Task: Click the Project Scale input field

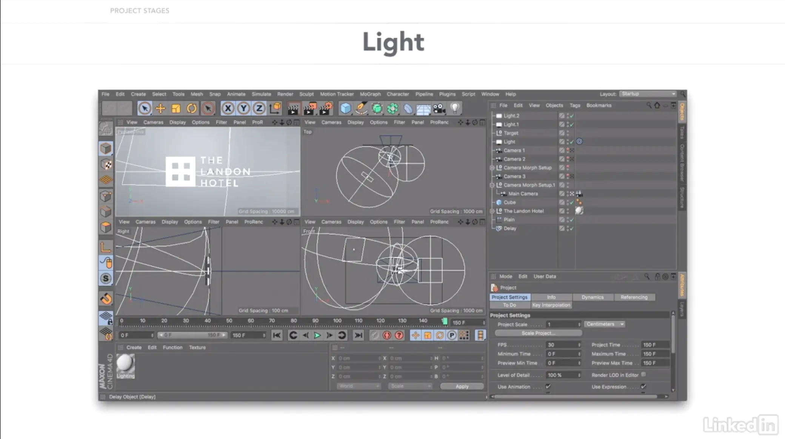Action: [x=563, y=324]
